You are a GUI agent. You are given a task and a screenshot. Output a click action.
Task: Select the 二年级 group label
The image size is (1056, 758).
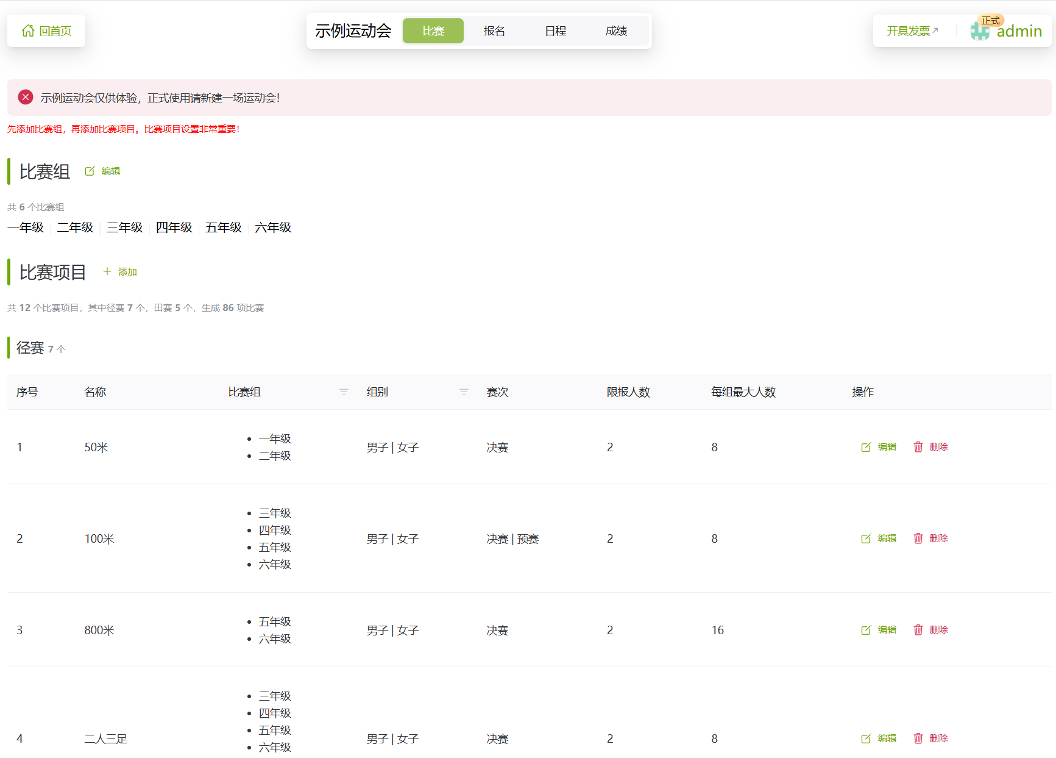[x=75, y=227]
